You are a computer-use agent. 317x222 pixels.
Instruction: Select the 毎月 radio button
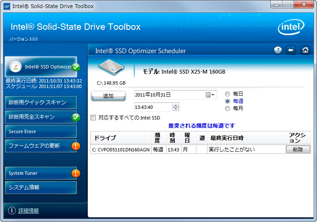coord(228,108)
